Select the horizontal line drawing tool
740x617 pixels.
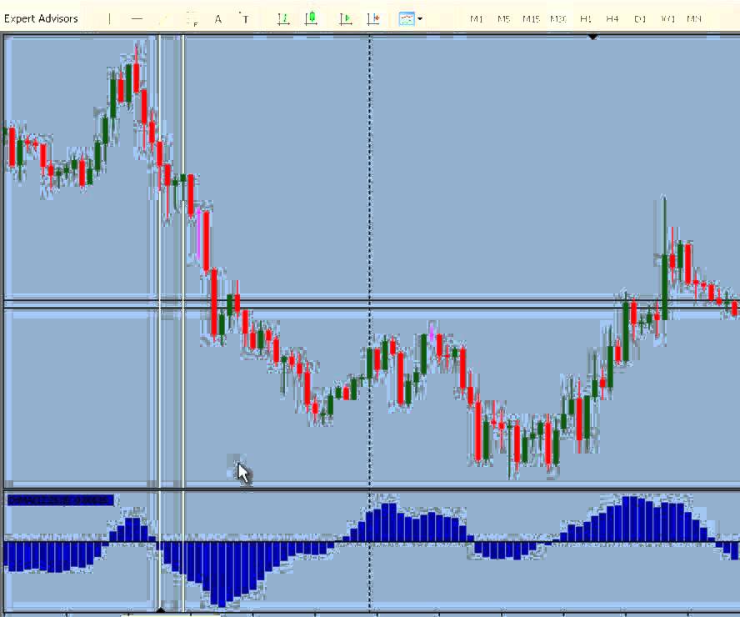coord(137,18)
